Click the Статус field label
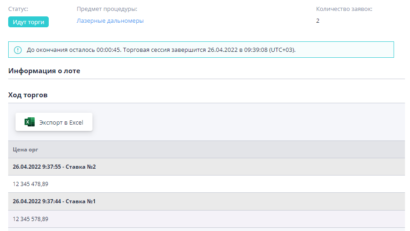This screenshot has height=231, width=410. tap(18, 9)
